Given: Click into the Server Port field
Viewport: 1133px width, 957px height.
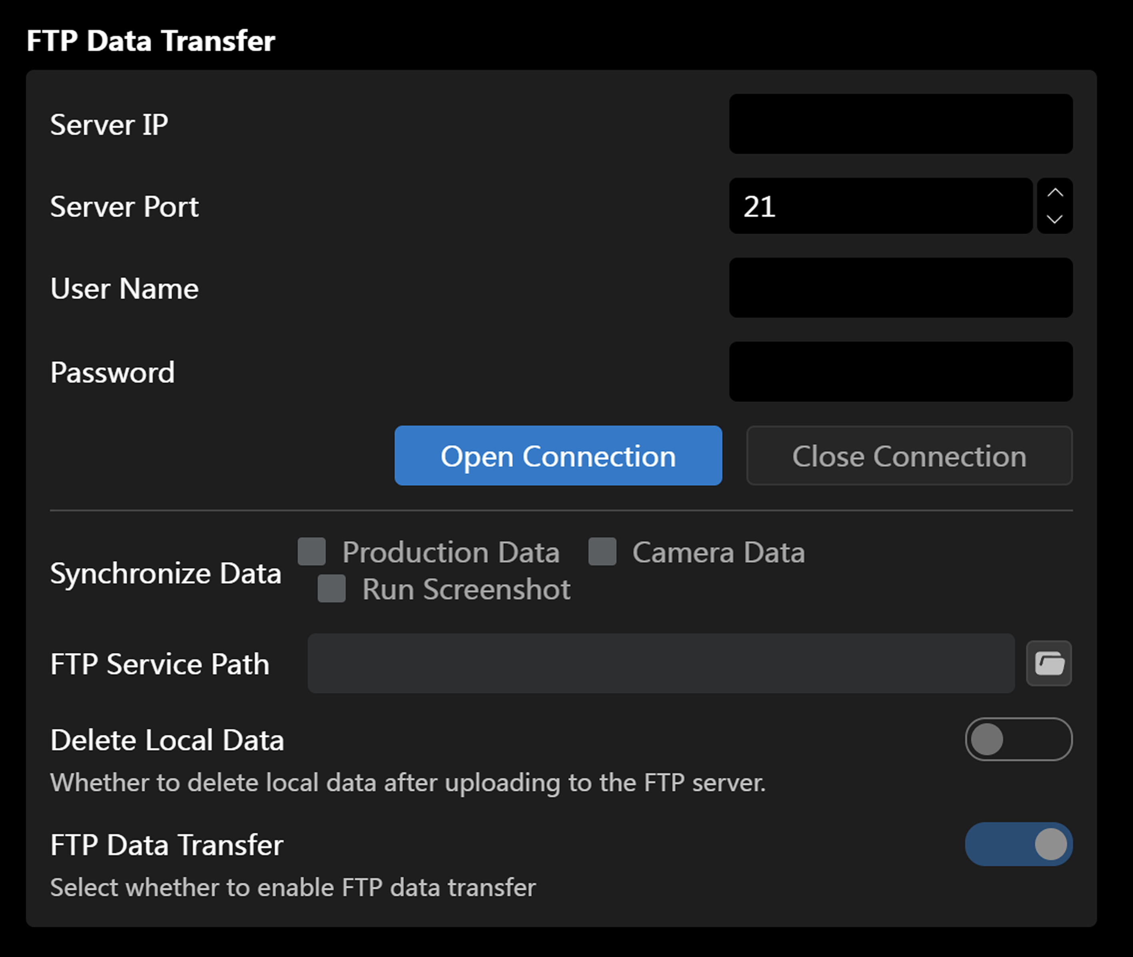Looking at the screenshot, I should [880, 206].
